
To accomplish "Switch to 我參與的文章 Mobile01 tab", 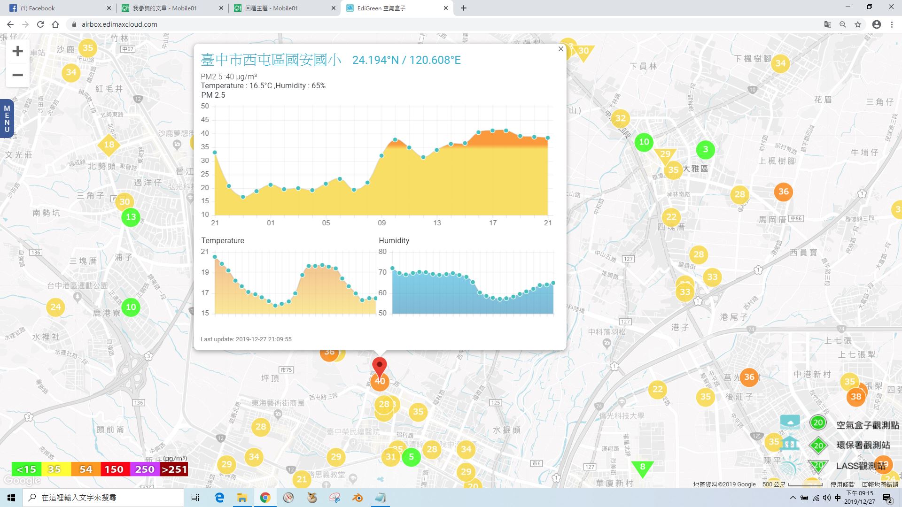I will point(171,8).
